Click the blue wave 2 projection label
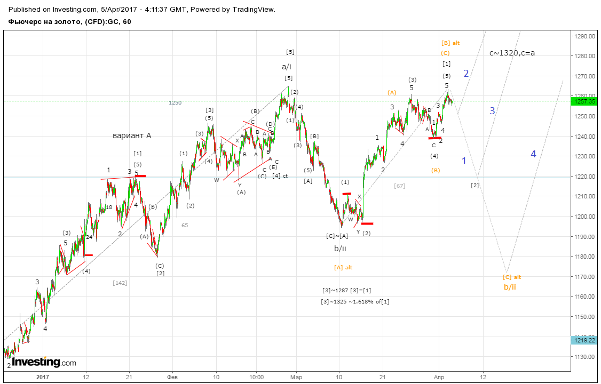Image resolution: width=601 pixels, height=384 pixels. tap(466, 74)
